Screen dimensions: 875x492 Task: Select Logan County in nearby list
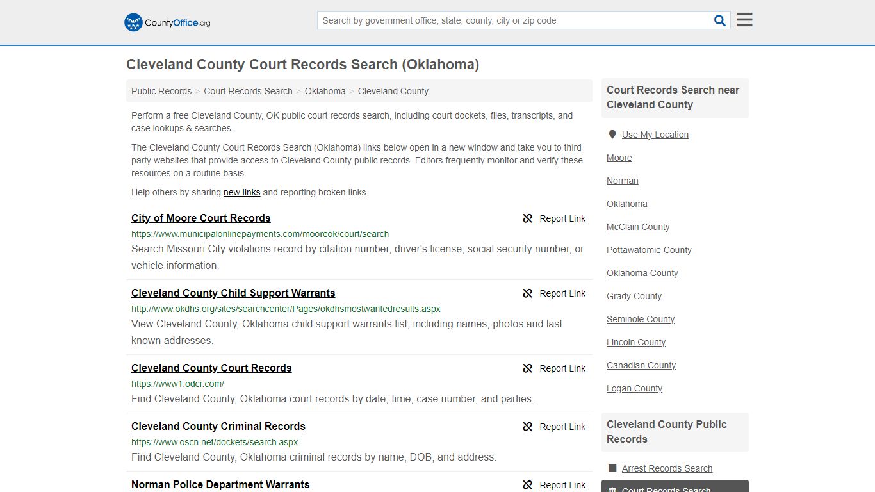tap(634, 388)
